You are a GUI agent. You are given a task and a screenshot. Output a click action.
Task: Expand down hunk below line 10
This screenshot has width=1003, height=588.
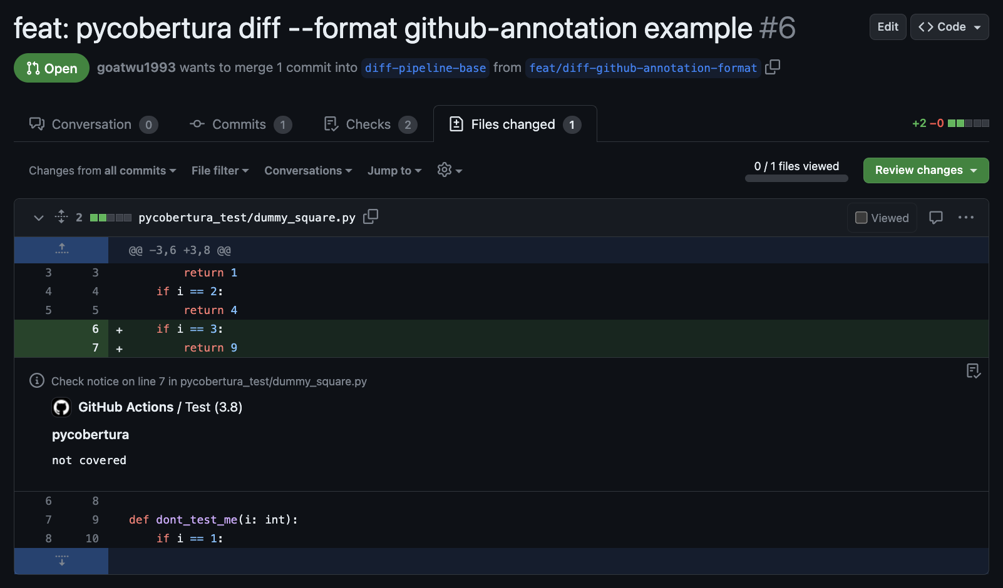coord(61,560)
